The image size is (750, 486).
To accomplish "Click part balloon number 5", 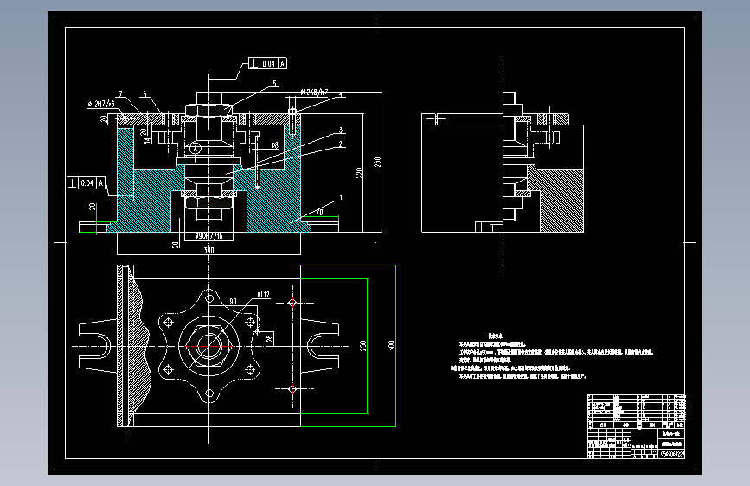I will [274, 84].
